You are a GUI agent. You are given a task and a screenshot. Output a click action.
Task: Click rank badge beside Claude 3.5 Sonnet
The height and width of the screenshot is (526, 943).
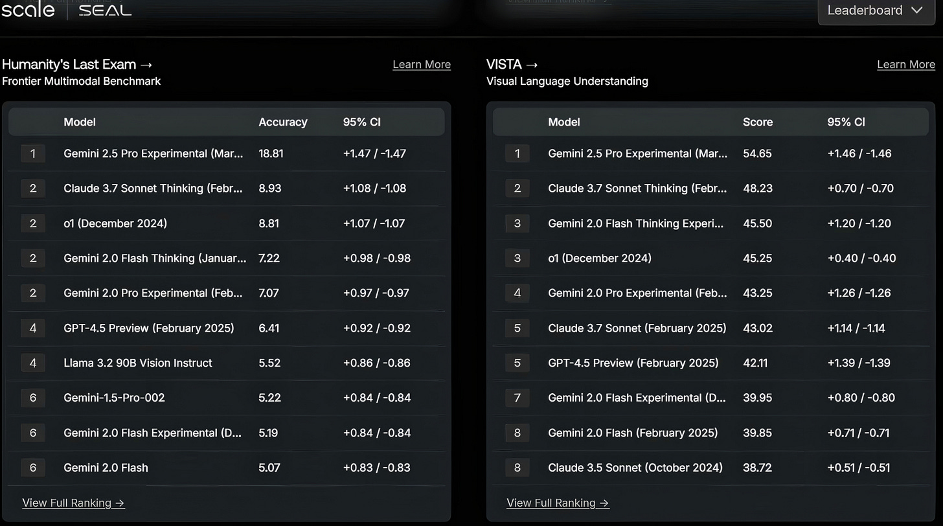517,468
